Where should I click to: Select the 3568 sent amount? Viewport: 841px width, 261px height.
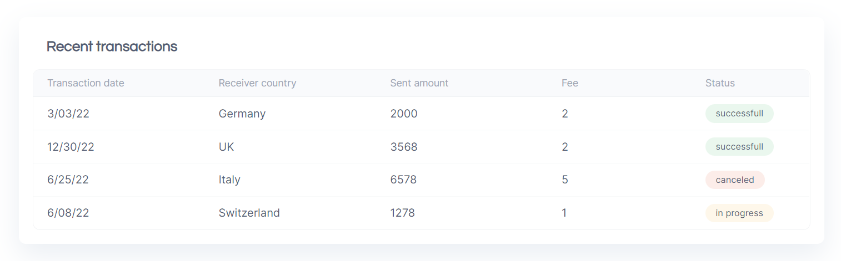[x=404, y=147]
